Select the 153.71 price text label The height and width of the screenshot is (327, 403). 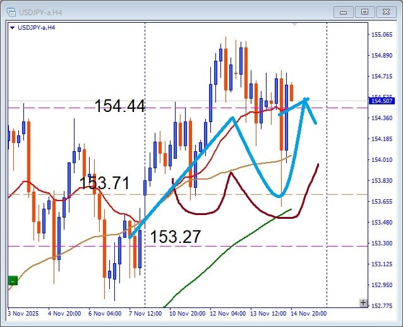pyautogui.click(x=104, y=184)
